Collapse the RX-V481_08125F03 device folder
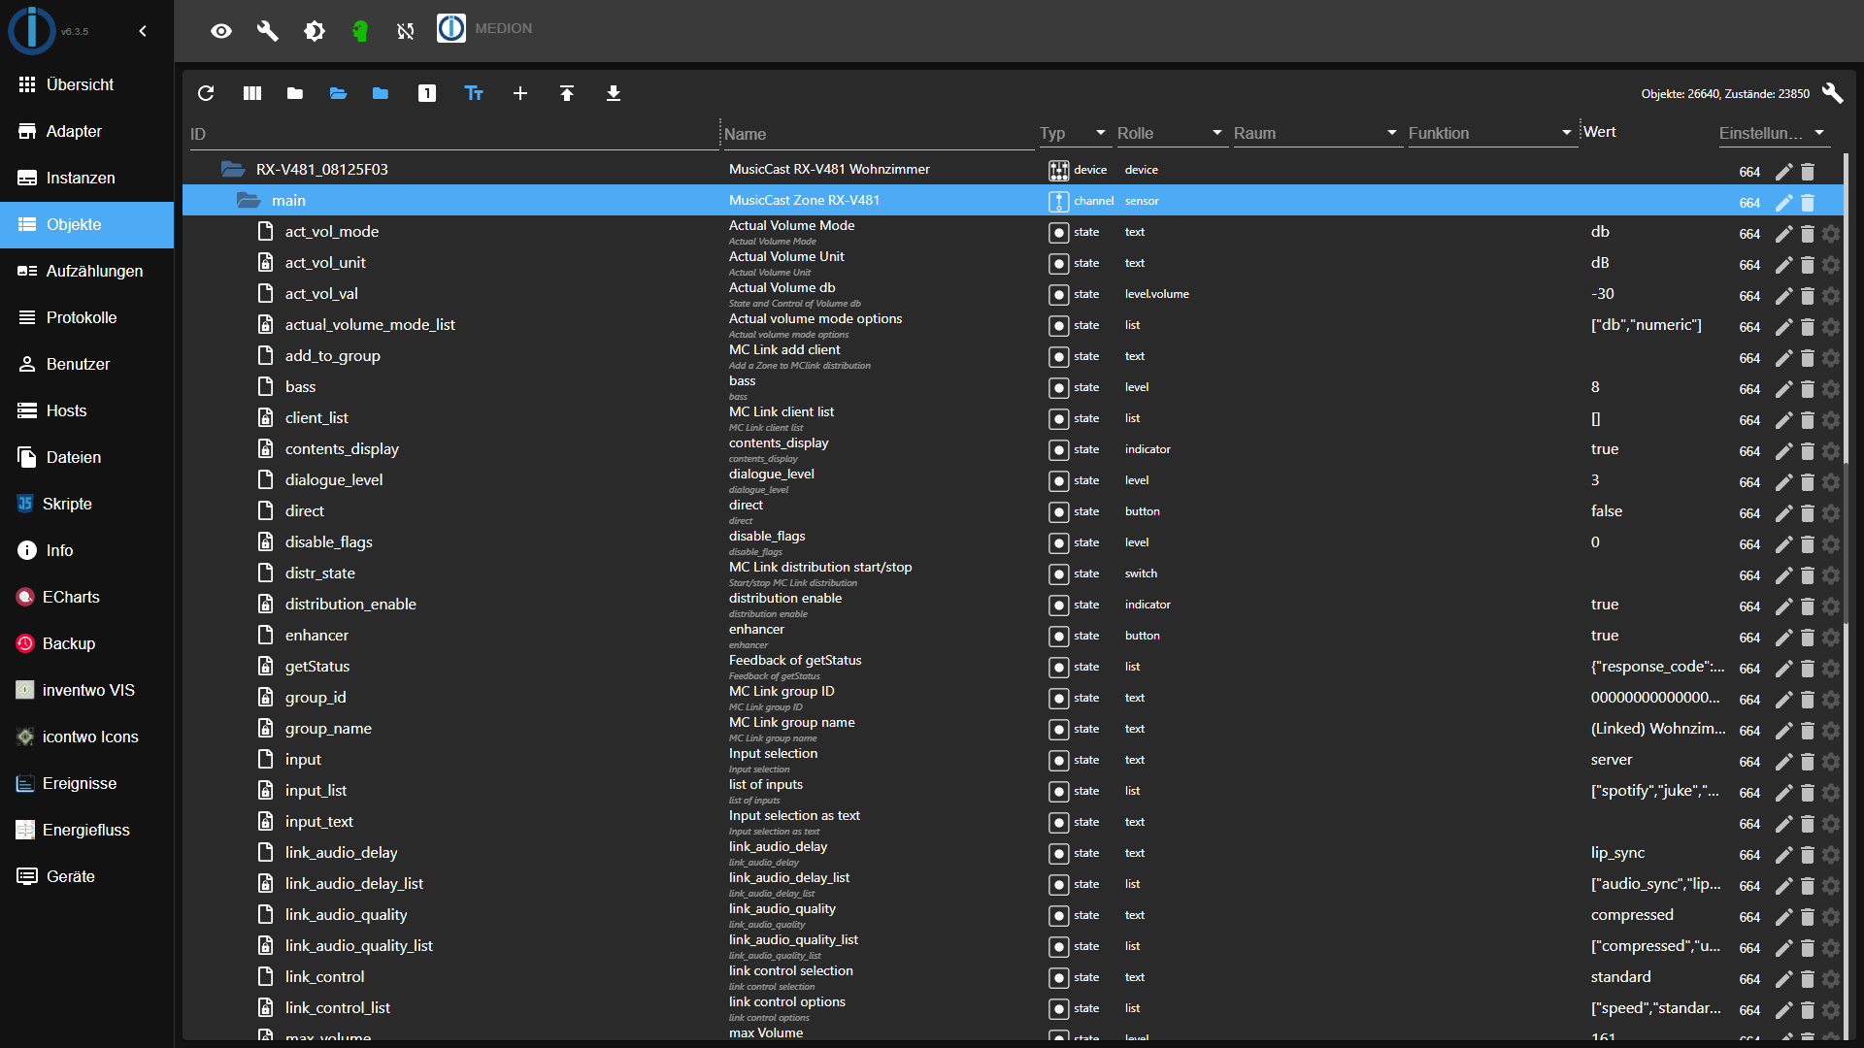The height and width of the screenshot is (1048, 1864). point(233,169)
